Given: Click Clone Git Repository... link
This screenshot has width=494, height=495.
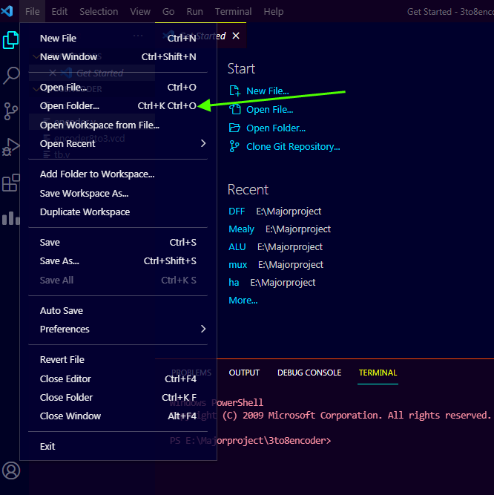Looking at the screenshot, I should (x=293, y=146).
